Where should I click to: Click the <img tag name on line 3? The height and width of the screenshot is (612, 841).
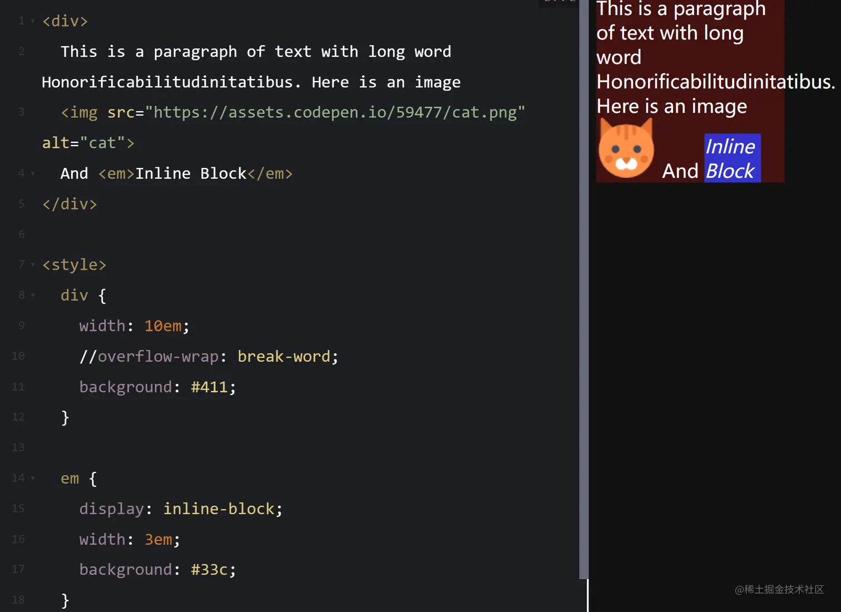(x=79, y=112)
